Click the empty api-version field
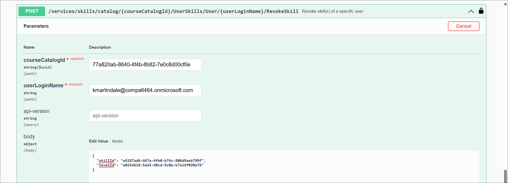 (145, 116)
